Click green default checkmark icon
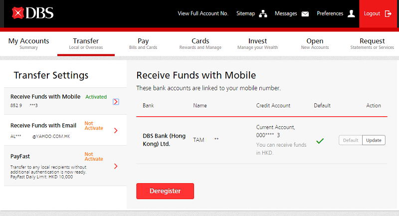 click(x=320, y=141)
